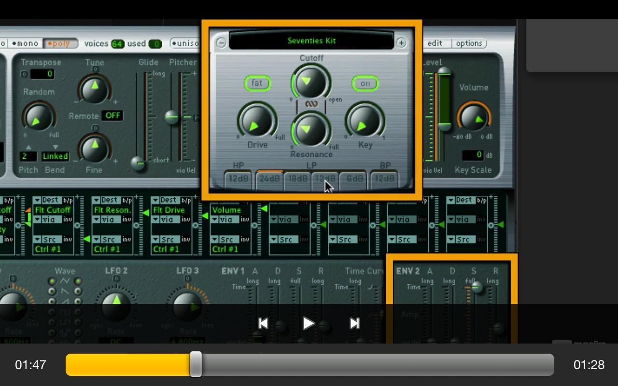Select the LP 18dB filter mode
Image resolution: width=618 pixels, height=386 pixels.
pyautogui.click(x=297, y=179)
